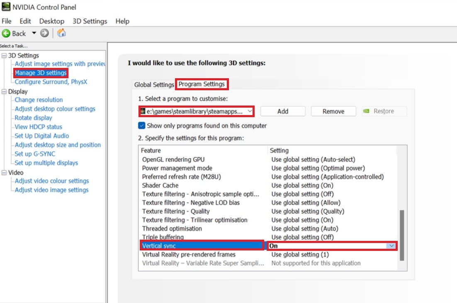Toggle Show only programs found checkbox
This screenshot has height=303, width=457.
142,125
